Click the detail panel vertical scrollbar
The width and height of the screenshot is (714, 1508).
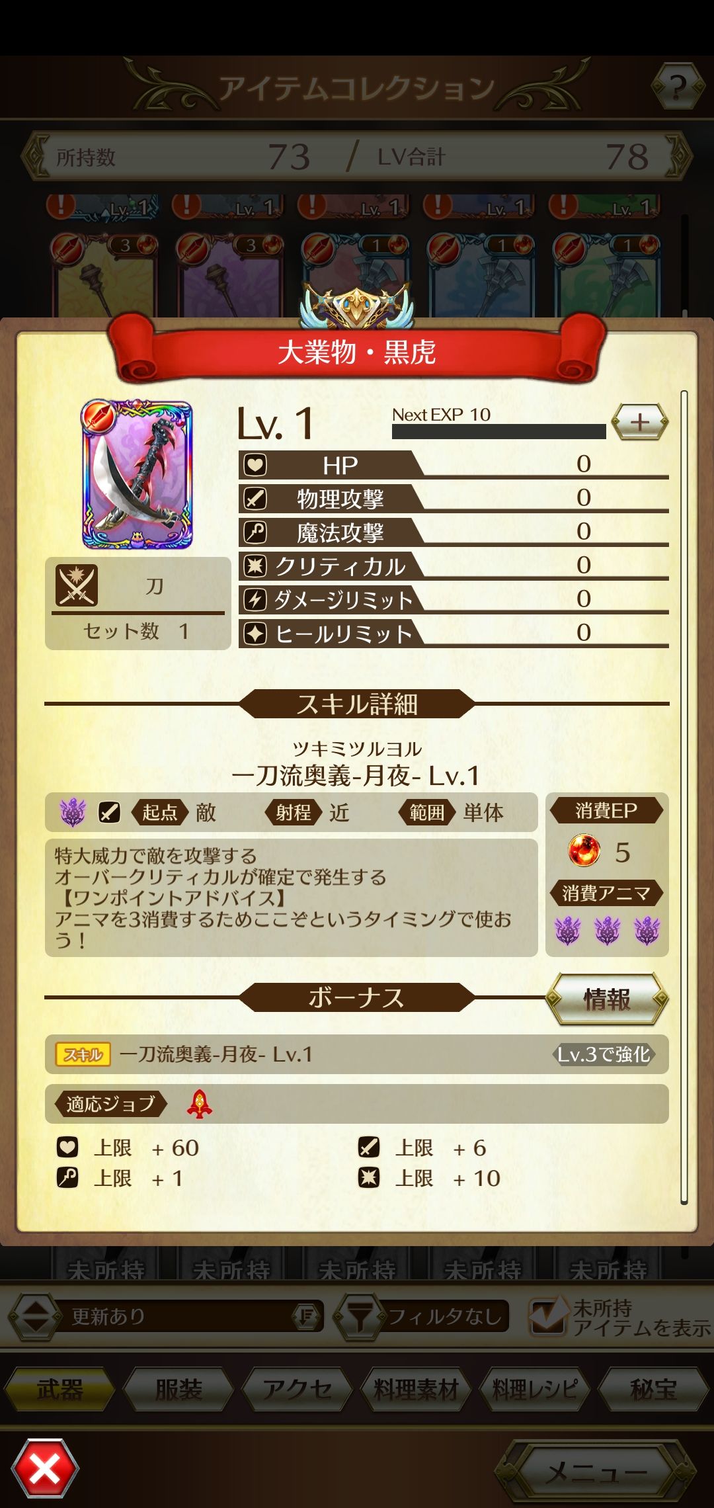(x=684, y=797)
